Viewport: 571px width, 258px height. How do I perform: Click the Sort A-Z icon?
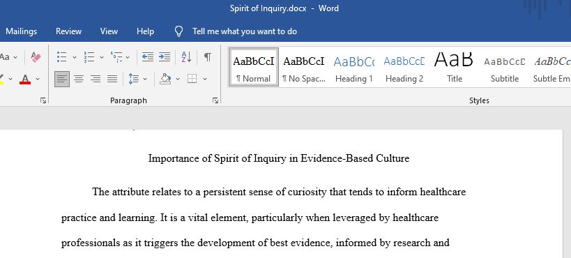(x=186, y=57)
